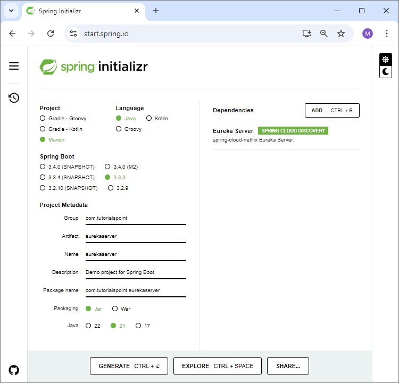Select Spring Boot 3.2.10 (SNAPSHOT)
This screenshot has height=383, width=399.
pos(69,188)
